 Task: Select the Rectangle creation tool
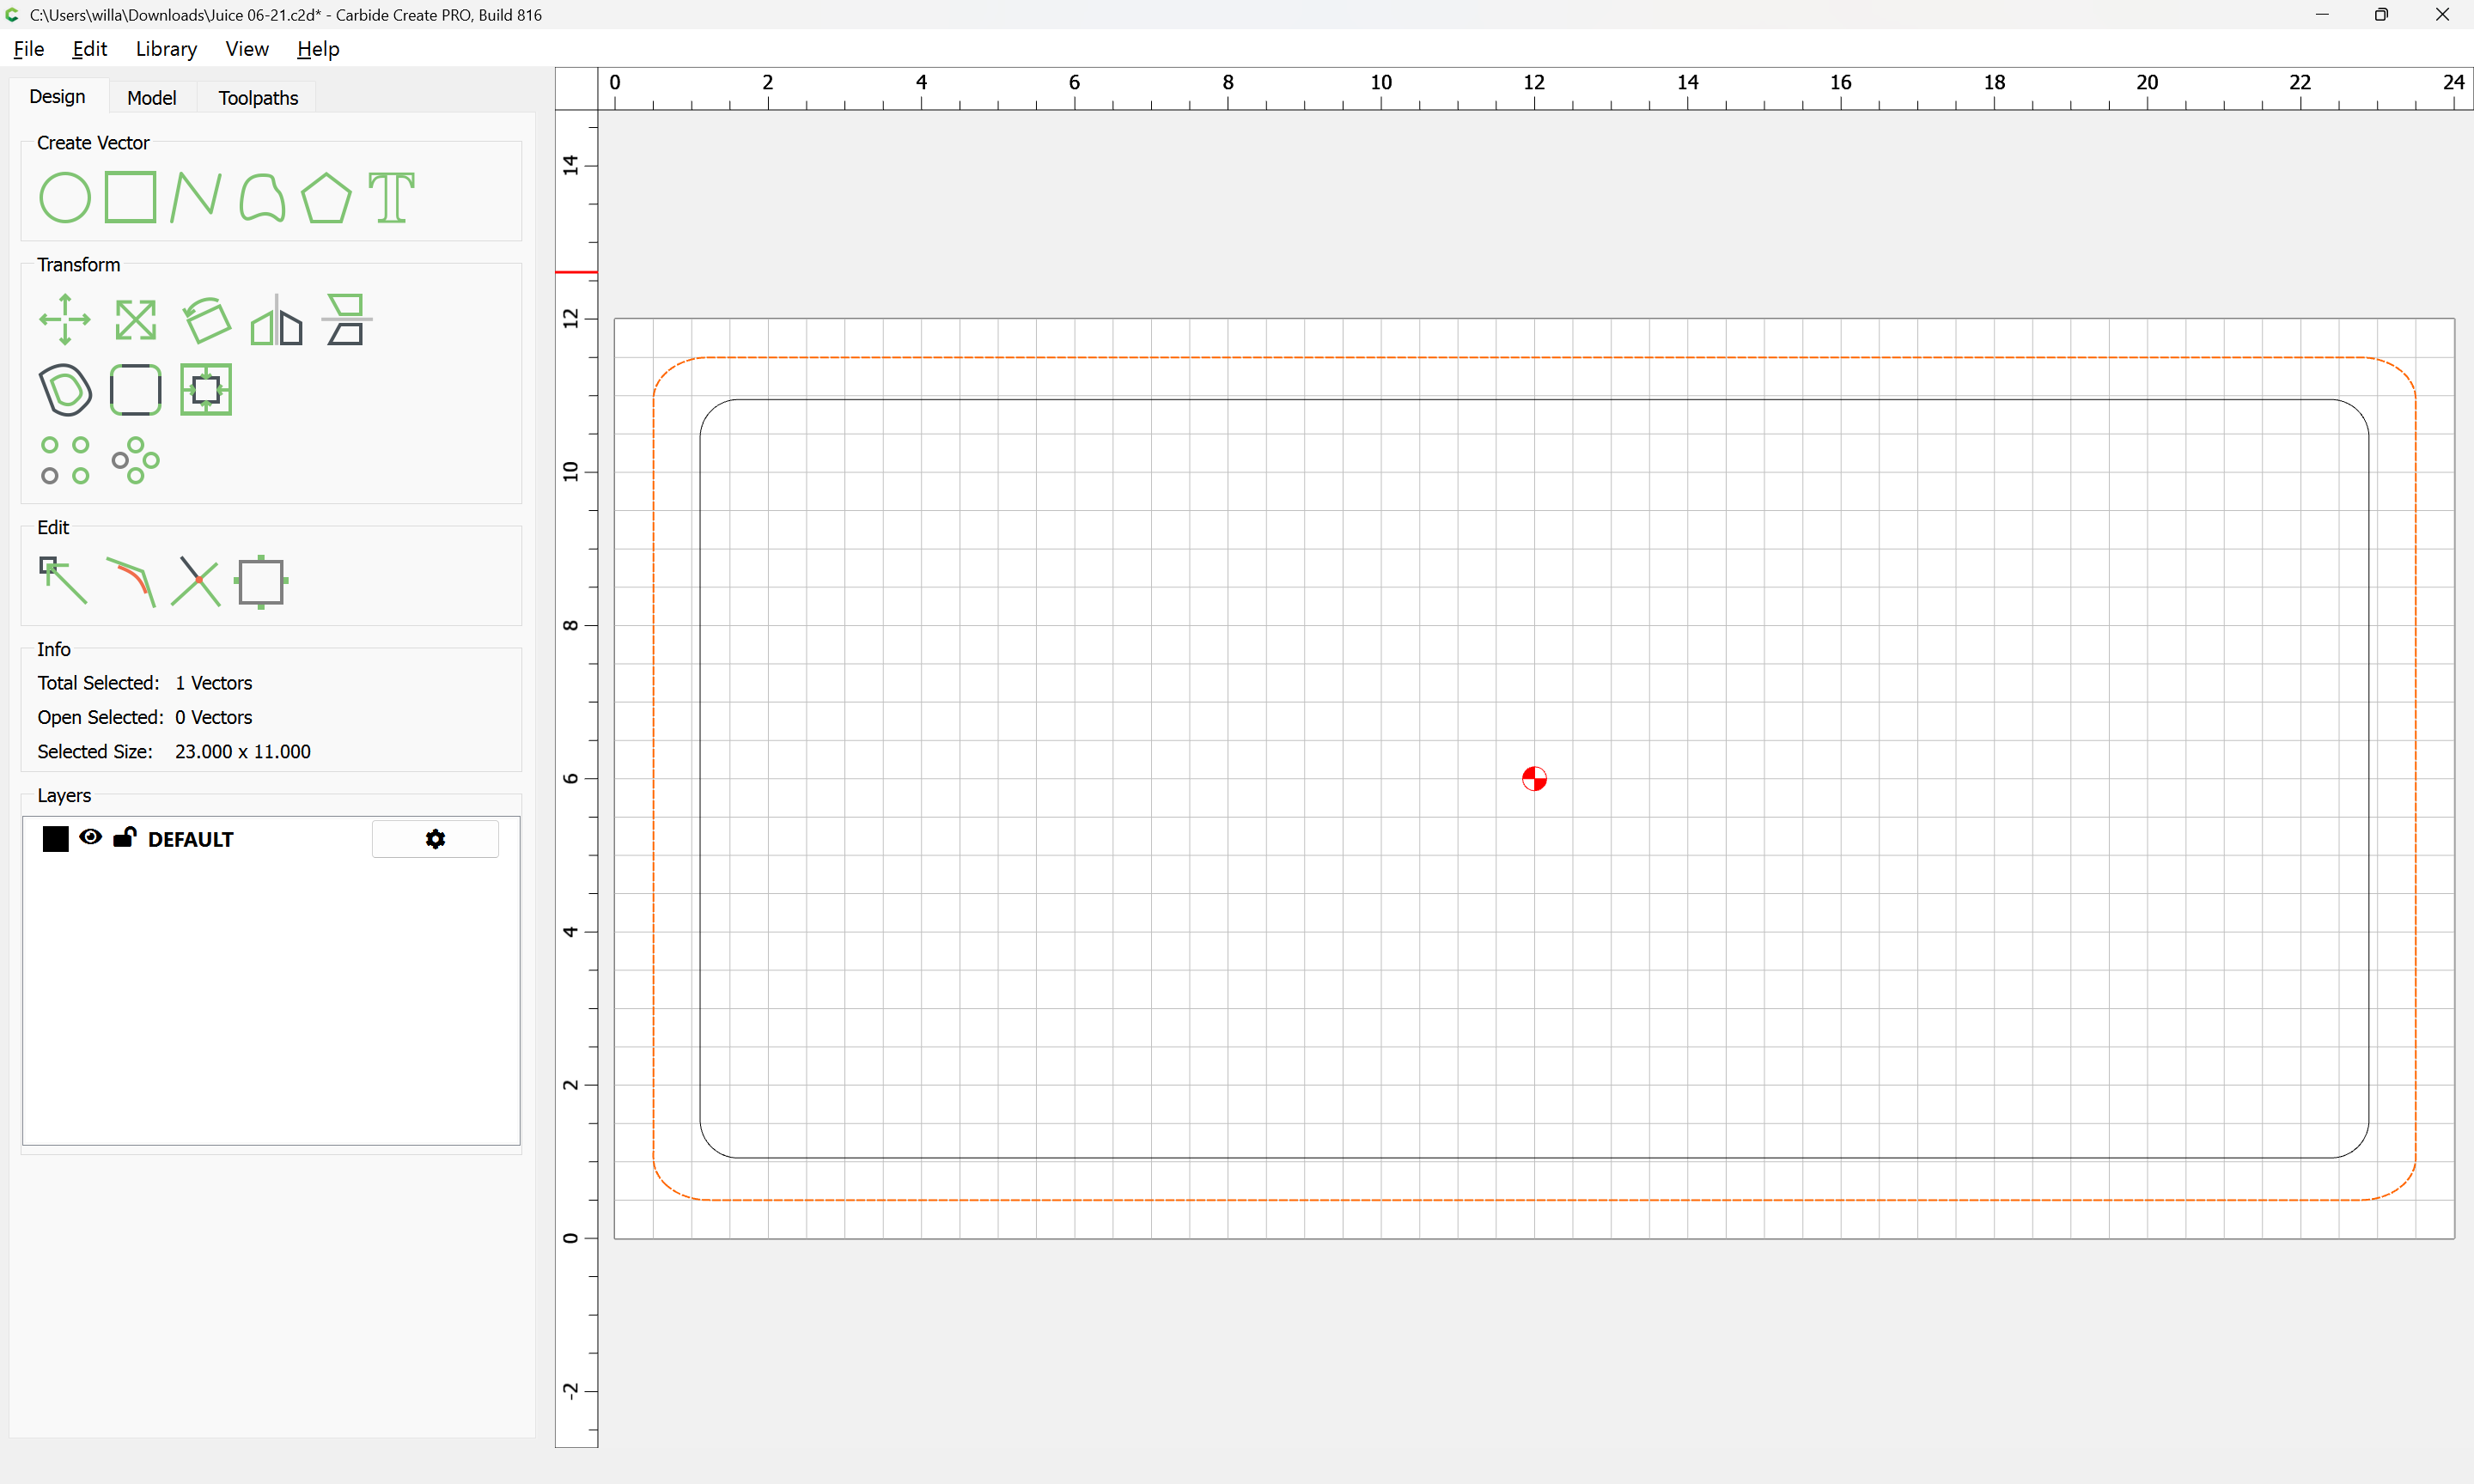[x=130, y=197]
